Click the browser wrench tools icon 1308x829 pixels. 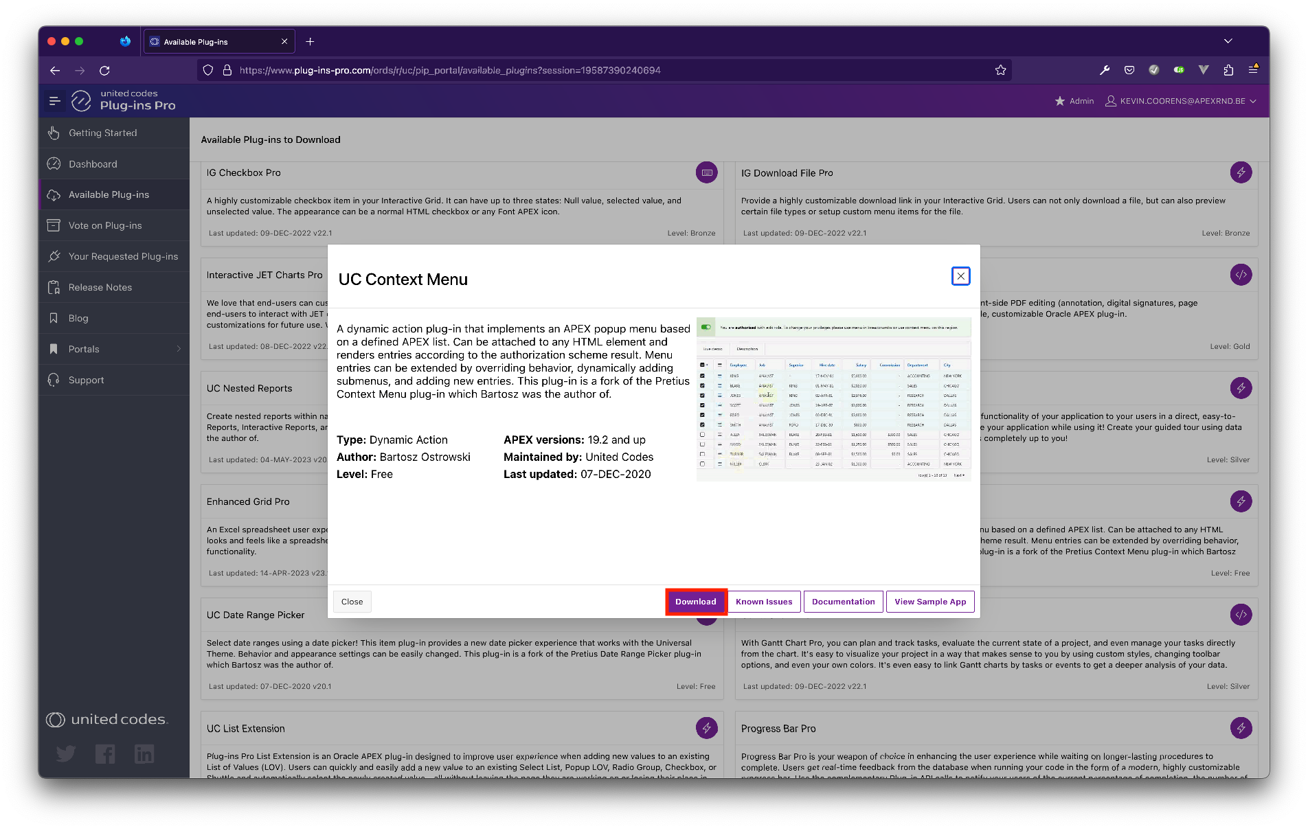click(1105, 70)
